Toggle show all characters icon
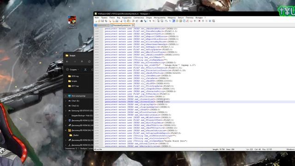This screenshot has height=166, width=295. pyautogui.click(x=170, y=21)
